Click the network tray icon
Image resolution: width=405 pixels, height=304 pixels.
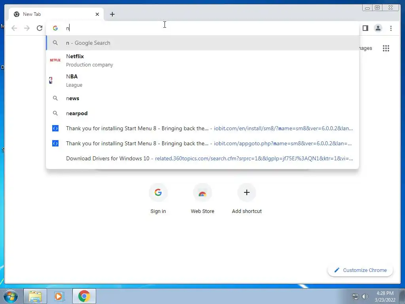pos(356,296)
